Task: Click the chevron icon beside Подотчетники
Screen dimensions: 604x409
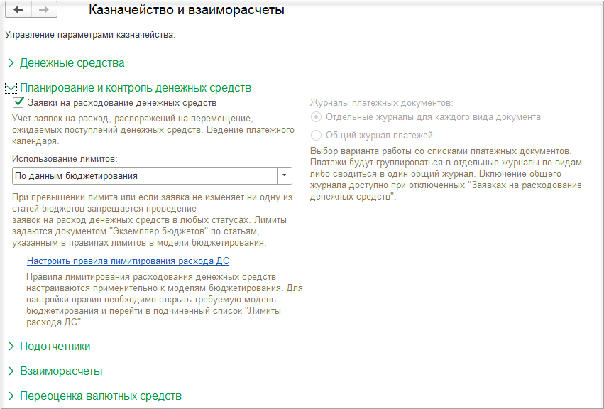Action: (x=11, y=347)
